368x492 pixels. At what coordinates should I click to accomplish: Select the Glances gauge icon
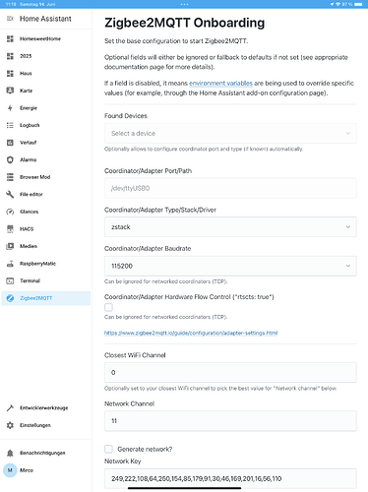click(10, 212)
